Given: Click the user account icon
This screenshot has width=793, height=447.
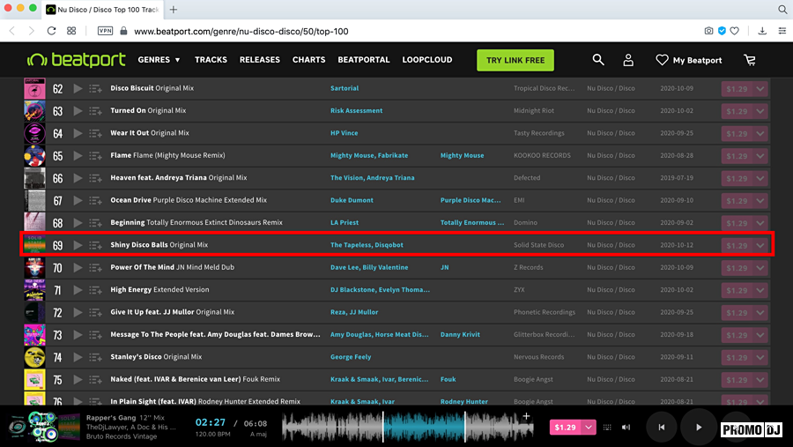Looking at the screenshot, I should (x=628, y=60).
